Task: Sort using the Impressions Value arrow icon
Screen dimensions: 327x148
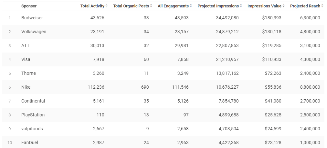Action: pyautogui.click(x=283, y=6)
